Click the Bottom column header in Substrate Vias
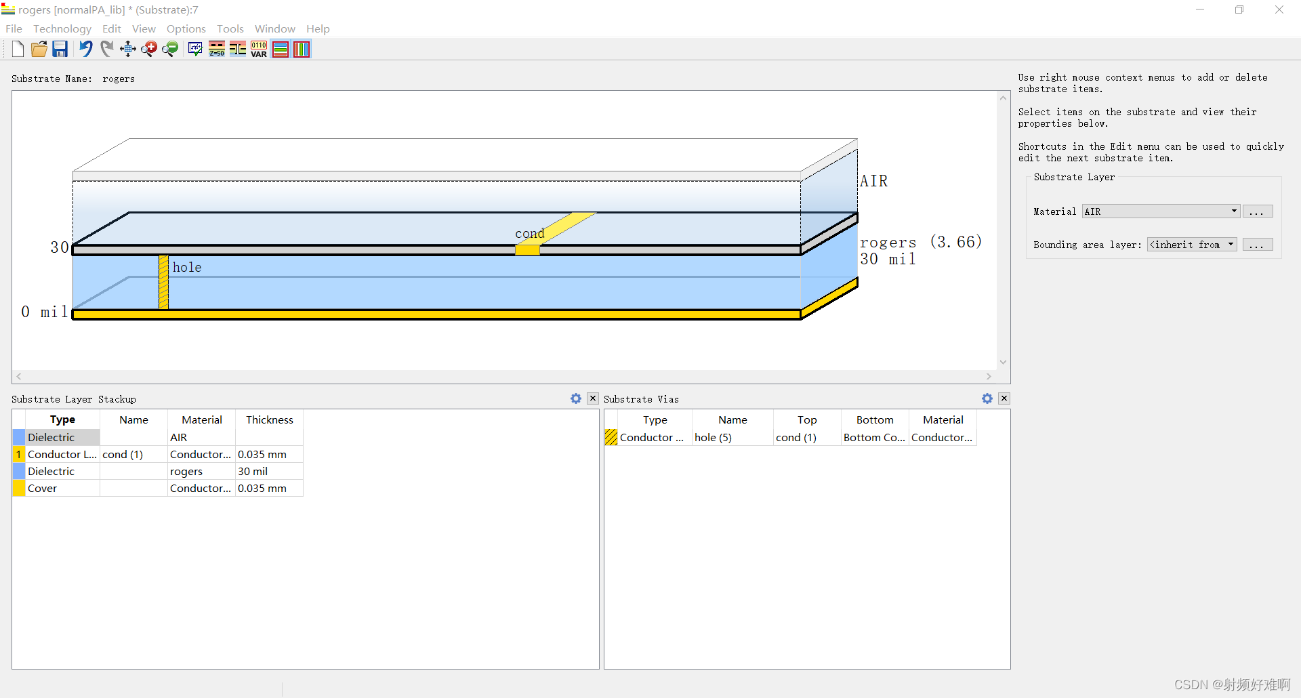 pyautogui.click(x=875, y=419)
